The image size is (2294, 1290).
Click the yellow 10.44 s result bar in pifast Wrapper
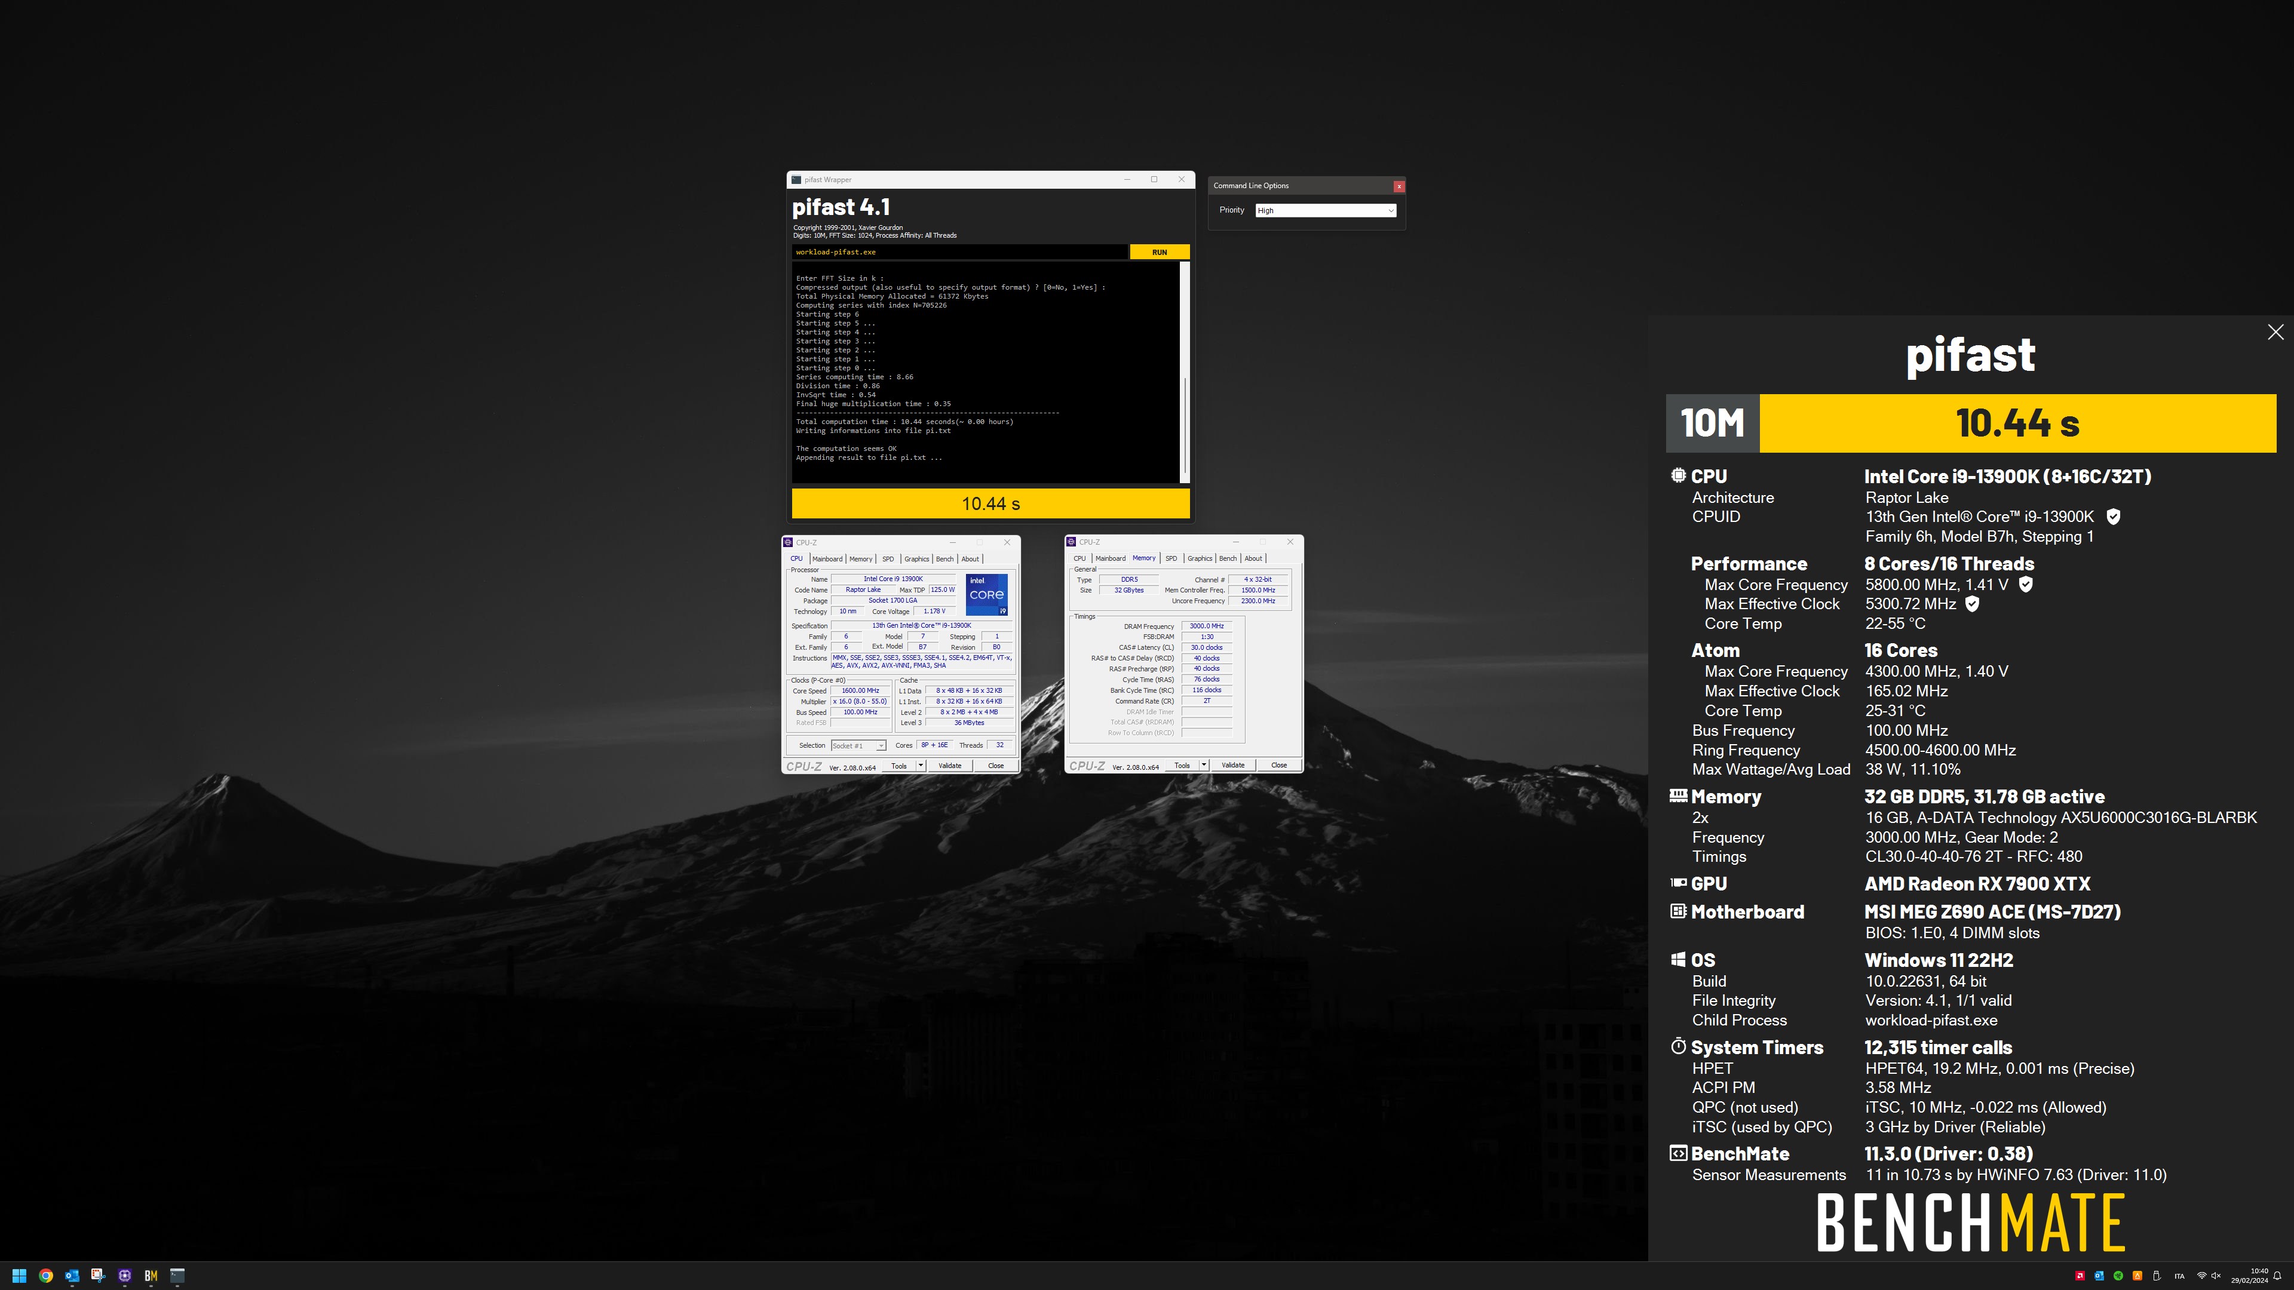click(990, 503)
